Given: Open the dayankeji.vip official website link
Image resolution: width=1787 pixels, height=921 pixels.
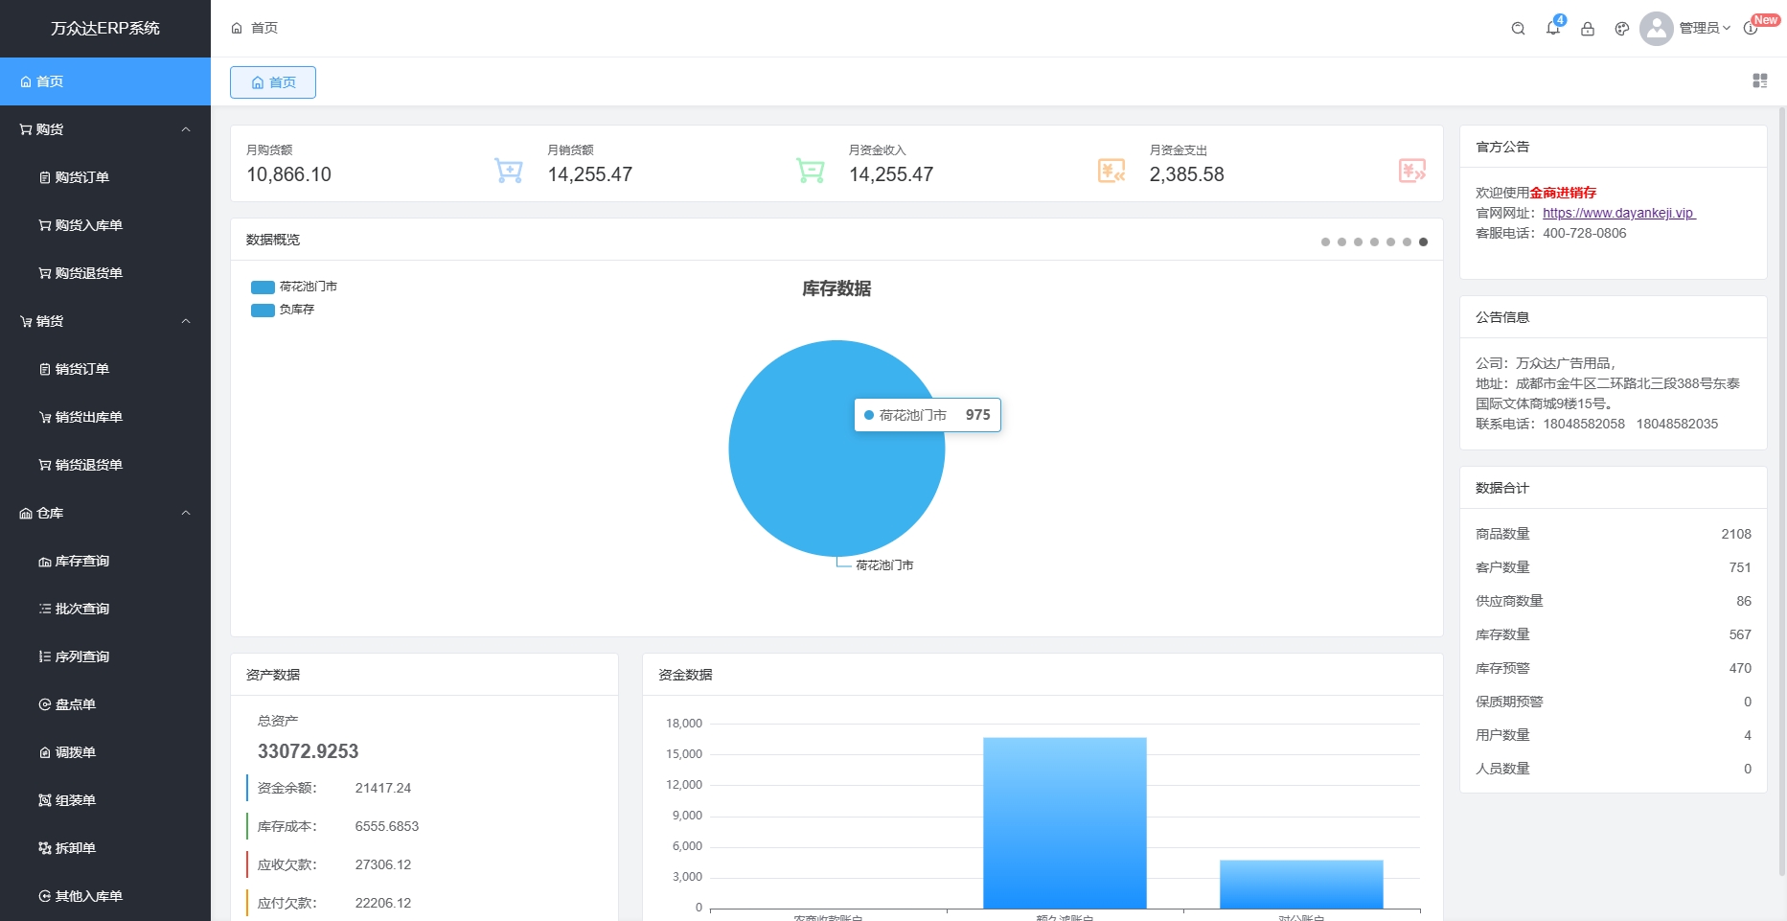Looking at the screenshot, I should click(1618, 213).
